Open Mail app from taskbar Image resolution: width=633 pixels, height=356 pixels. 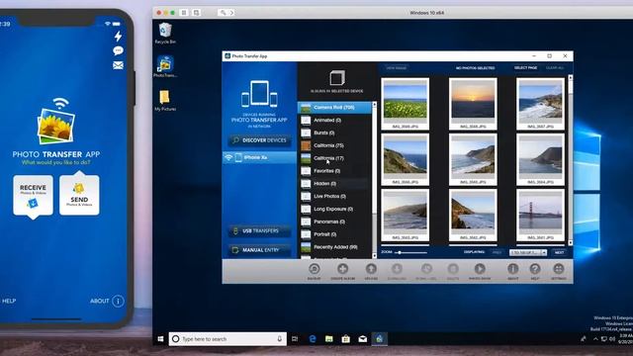coord(363,339)
